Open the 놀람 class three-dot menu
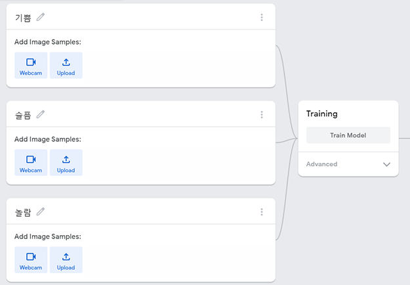Viewport: 410px width, 285px height. pos(262,211)
